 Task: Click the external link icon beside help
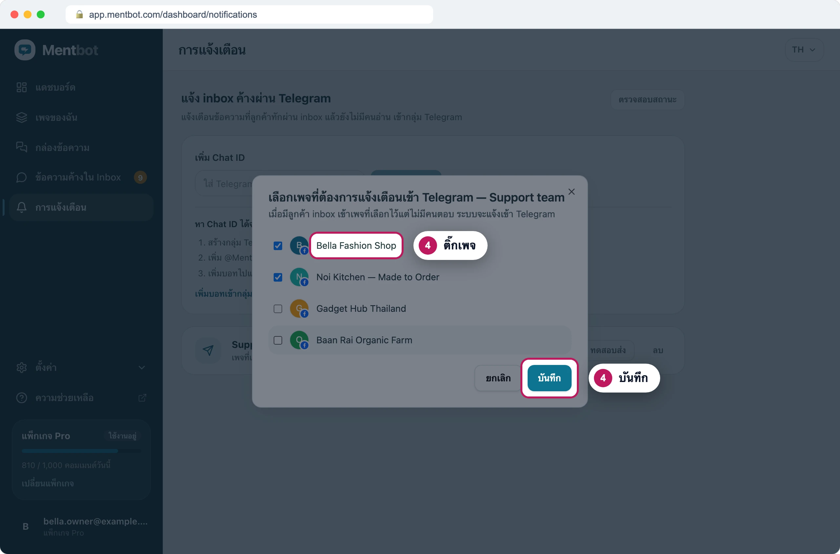[142, 398]
